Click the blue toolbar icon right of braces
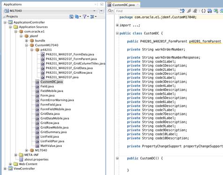This screenshot has height=175, width=223. [x=210, y=11]
